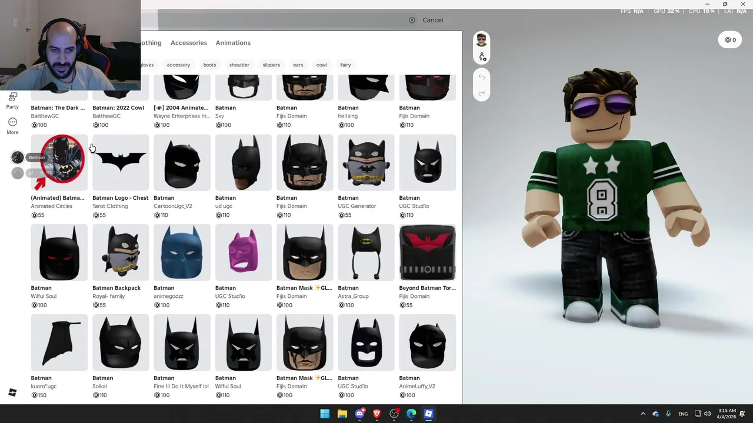
Task: Select the Batman cowl by ud ugc
Action: click(243, 163)
